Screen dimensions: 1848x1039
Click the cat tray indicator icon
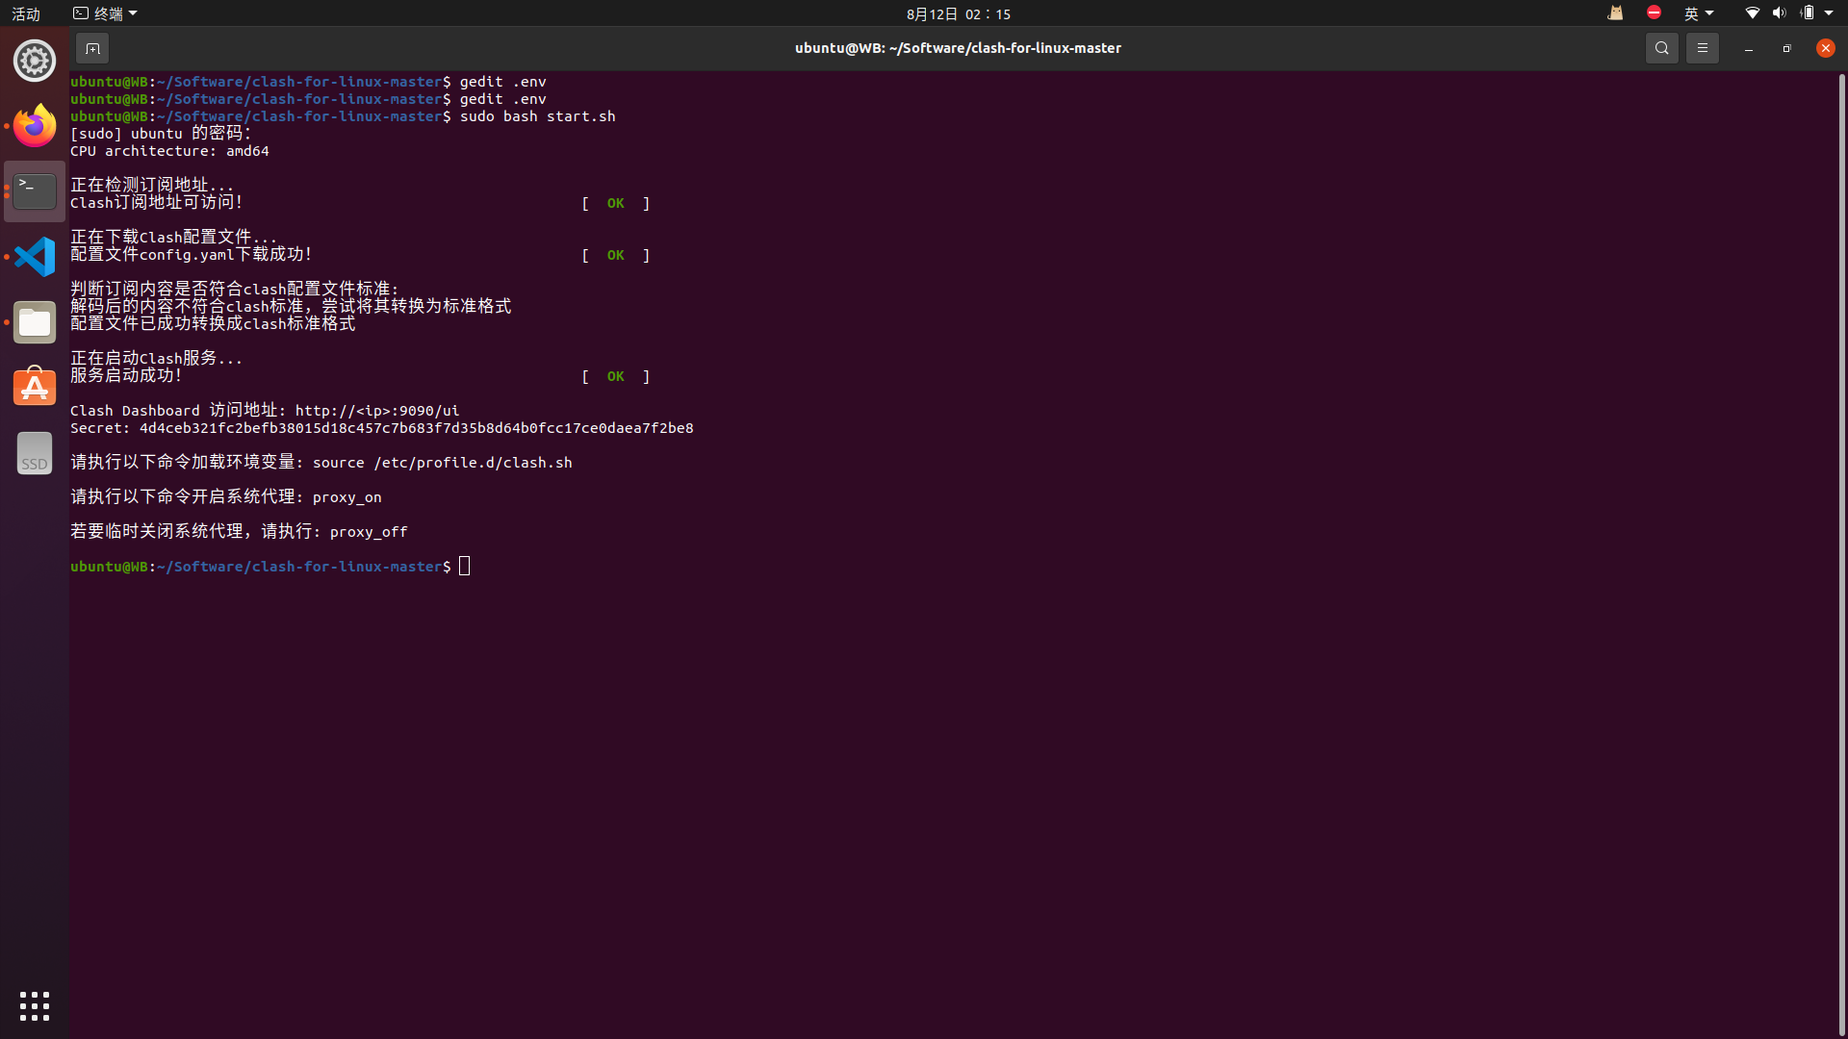coord(1615,13)
